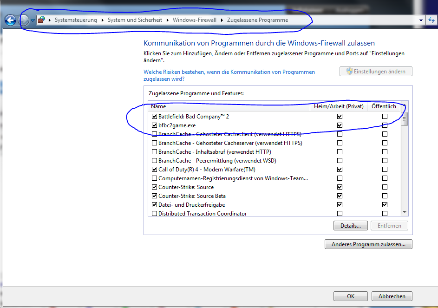Viewport: 438px width, 308px height.
Task: Go back with the blue back arrow
Action: 11,20
